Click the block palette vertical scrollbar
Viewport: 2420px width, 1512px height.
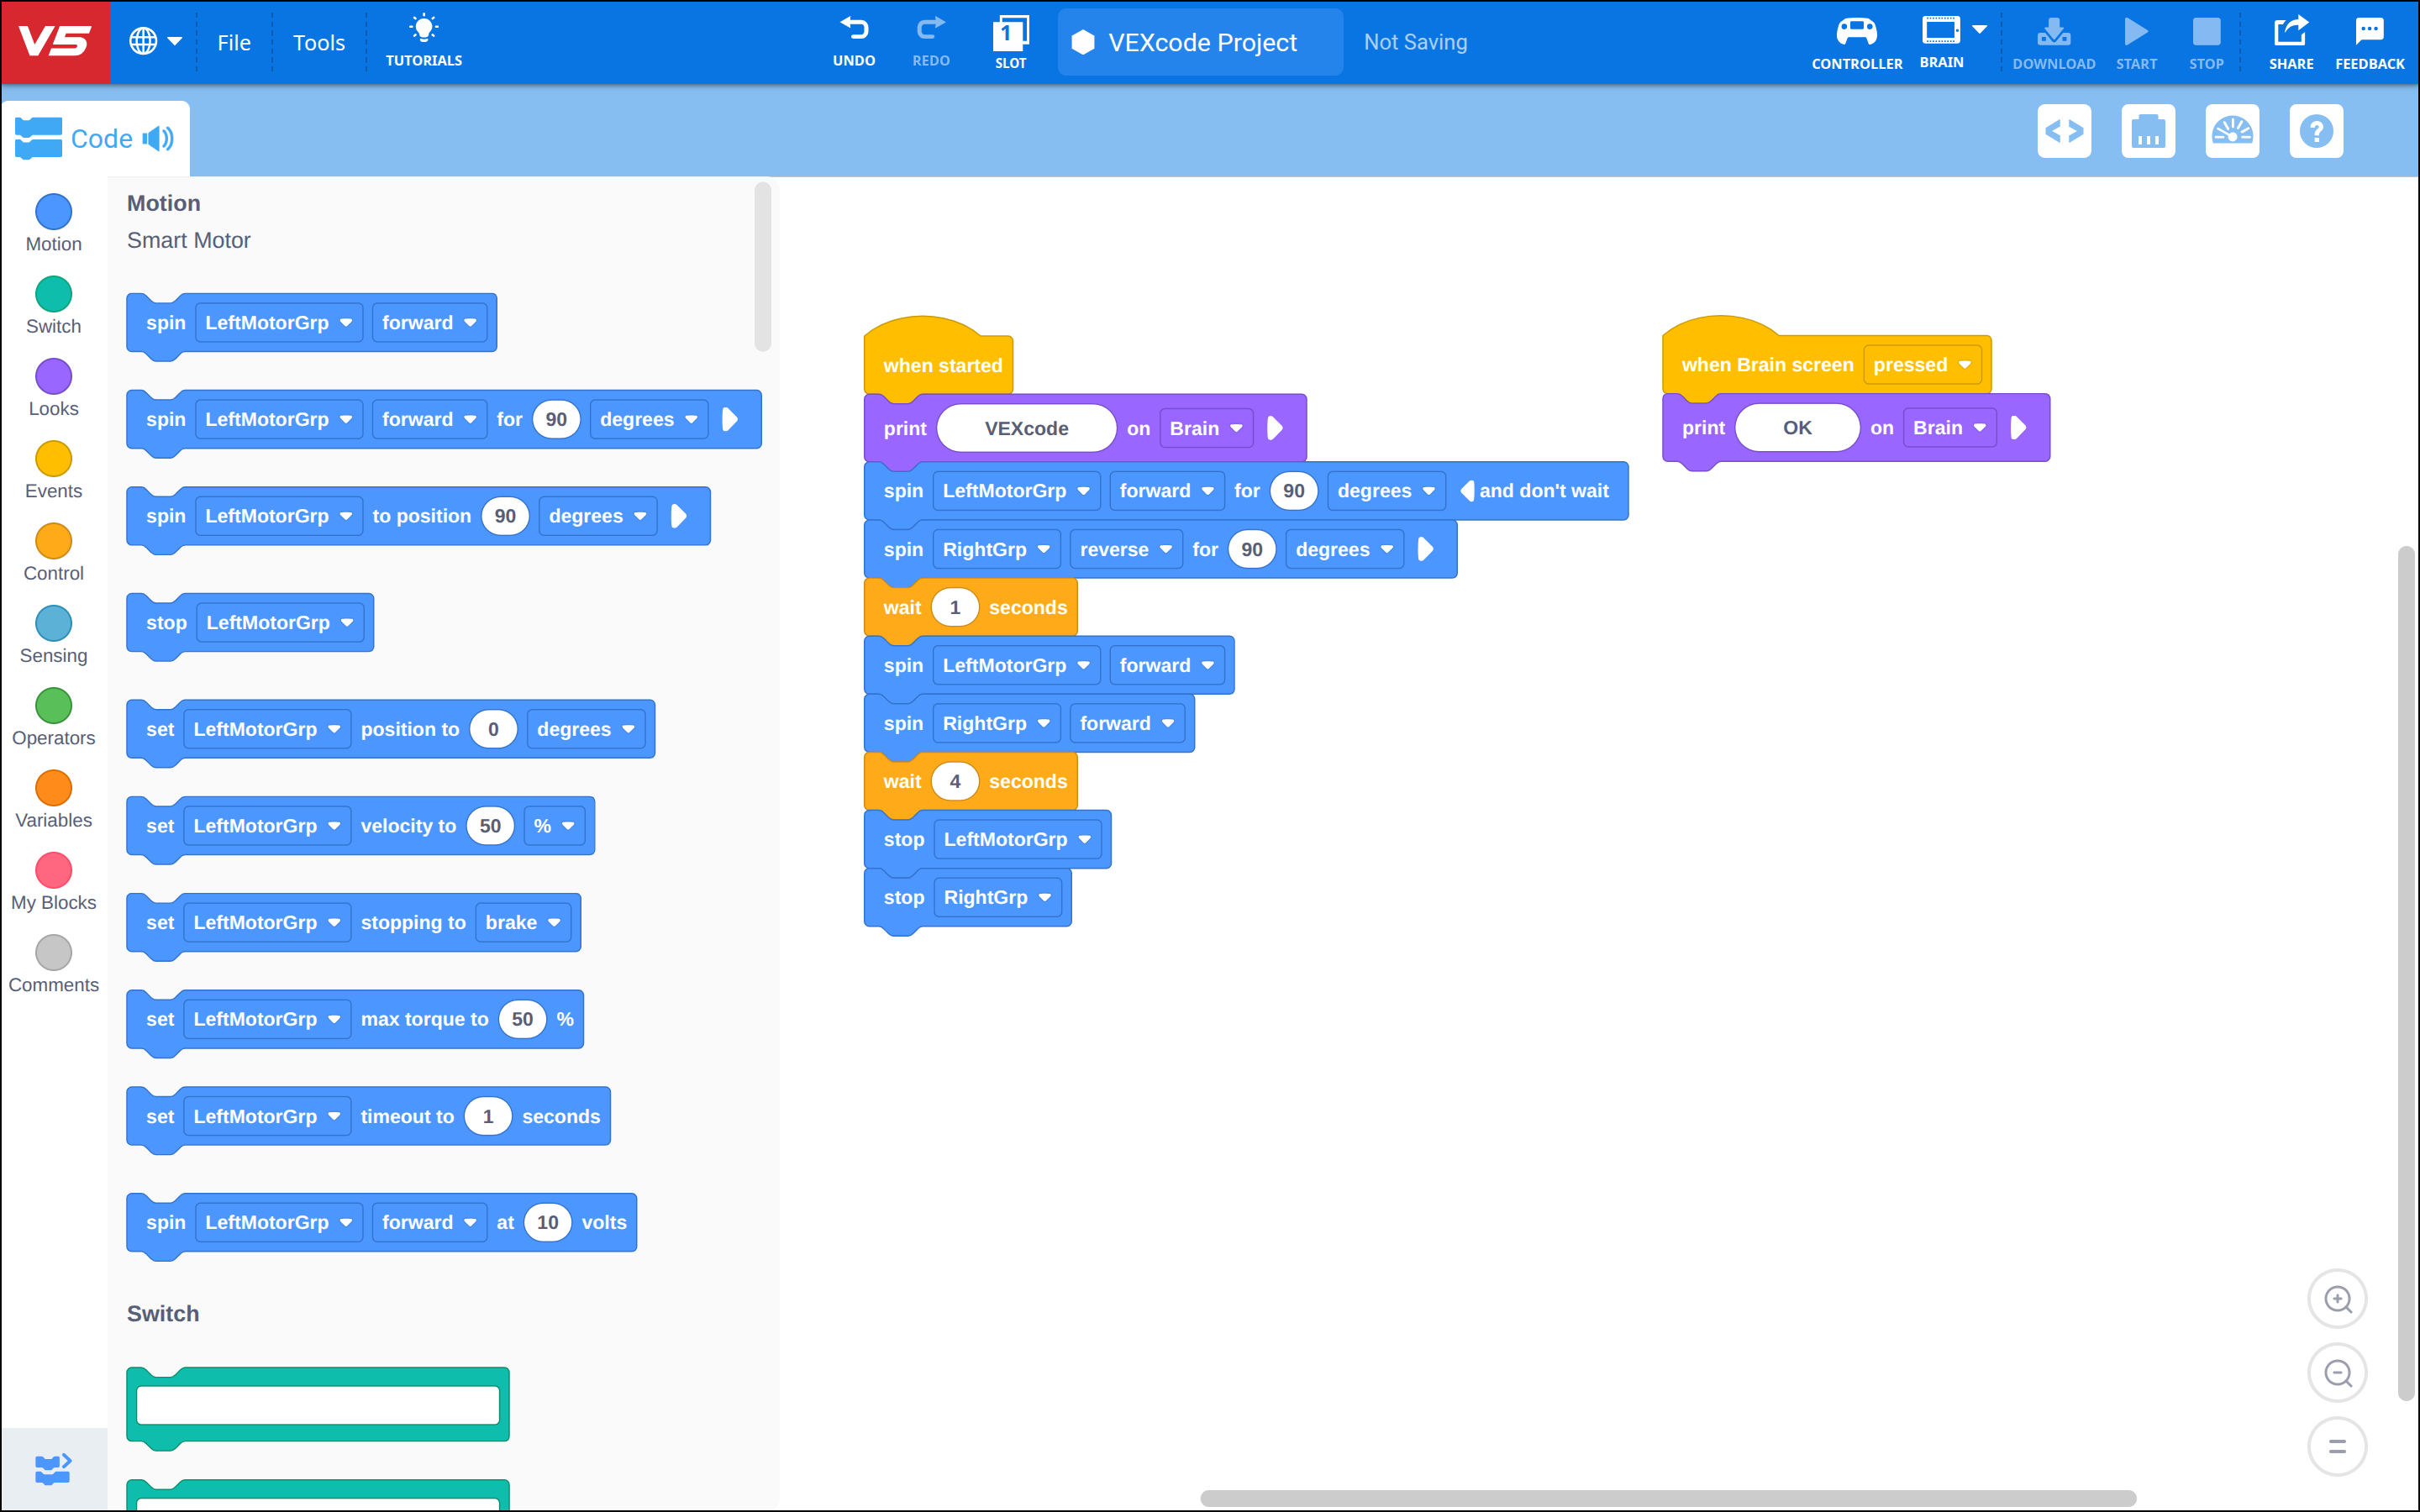(762, 267)
